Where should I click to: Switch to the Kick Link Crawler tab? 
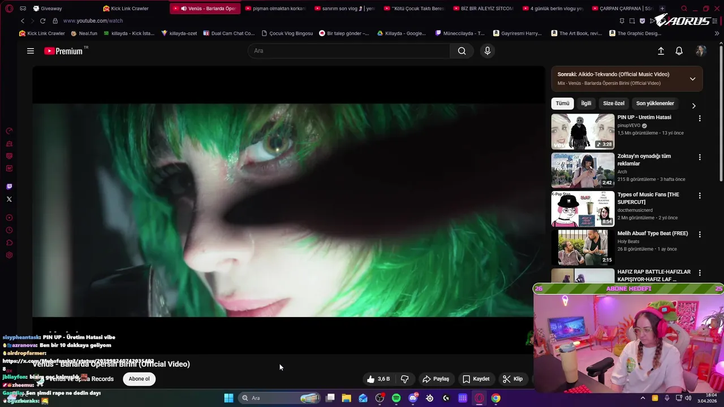(133, 8)
